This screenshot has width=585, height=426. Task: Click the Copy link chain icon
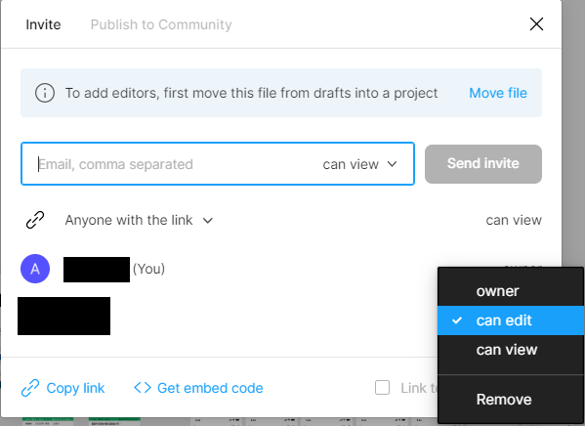pyautogui.click(x=30, y=388)
